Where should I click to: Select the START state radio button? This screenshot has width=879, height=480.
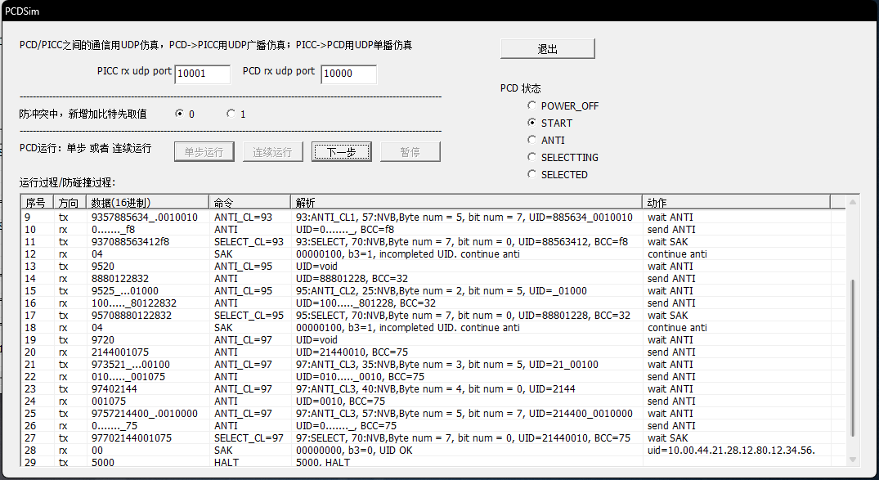coord(532,123)
